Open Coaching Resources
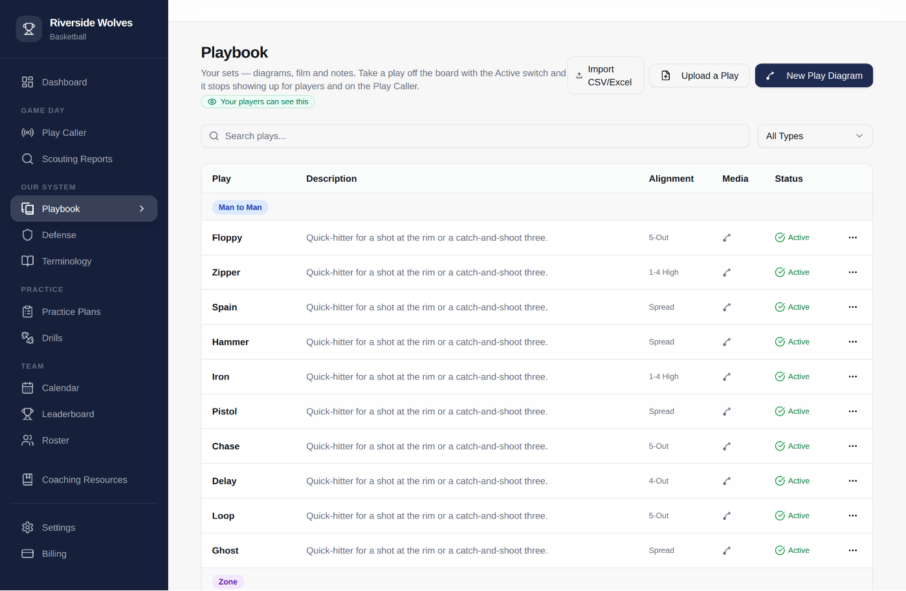The height and width of the screenshot is (591, 906). (84, 480)
